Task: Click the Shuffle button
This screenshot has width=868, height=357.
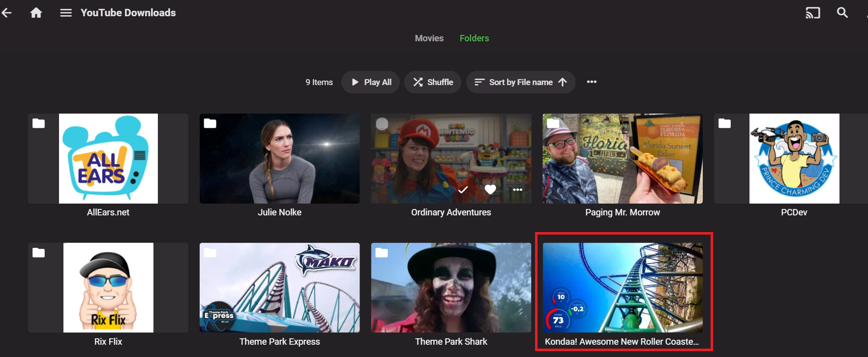Action: point(433,82)
